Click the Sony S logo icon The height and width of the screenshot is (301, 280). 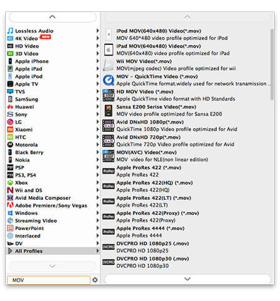pyautogui.click(x=10, y=114)
